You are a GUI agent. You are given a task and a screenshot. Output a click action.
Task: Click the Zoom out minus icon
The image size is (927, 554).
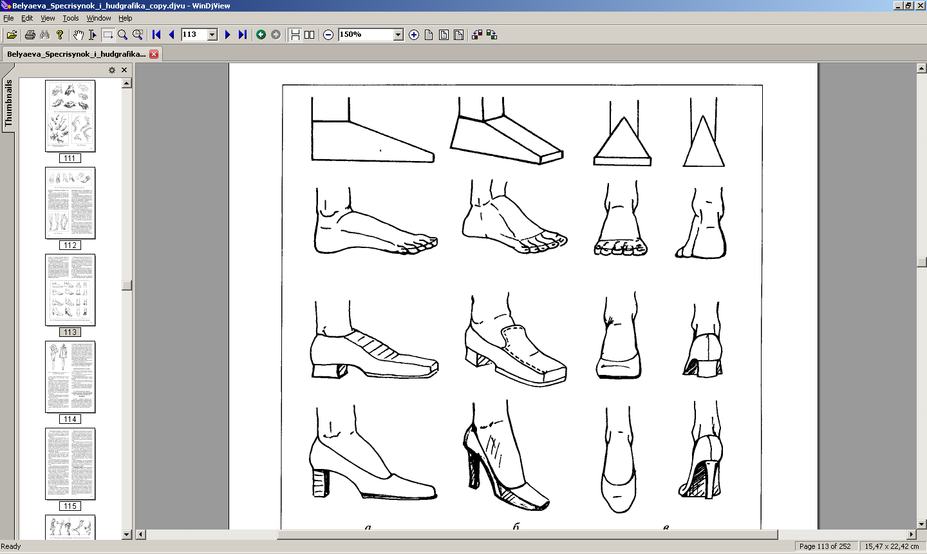328,35
